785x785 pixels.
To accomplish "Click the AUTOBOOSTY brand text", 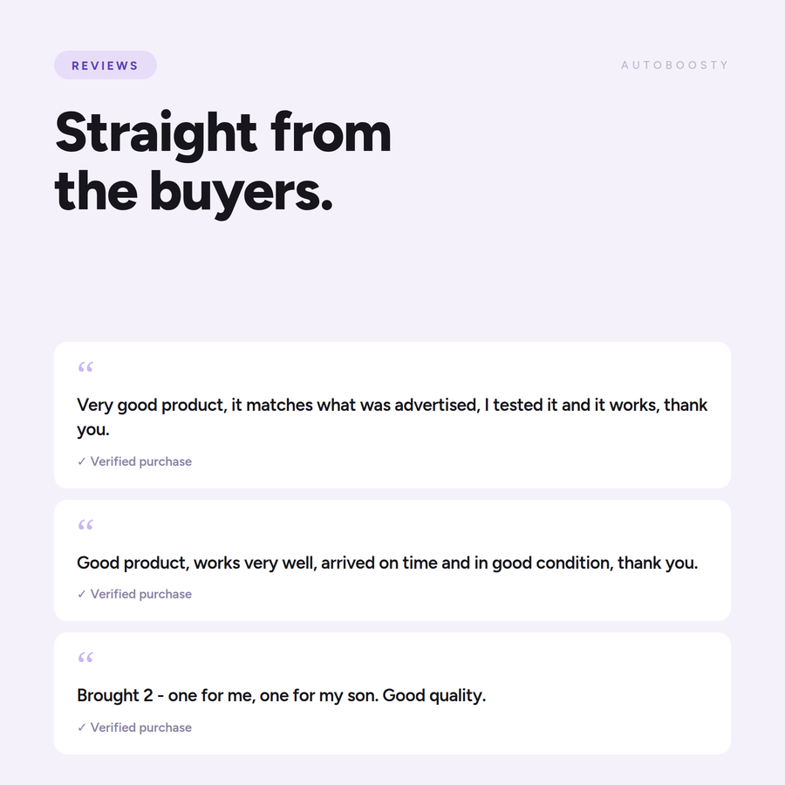I will 674,65.
